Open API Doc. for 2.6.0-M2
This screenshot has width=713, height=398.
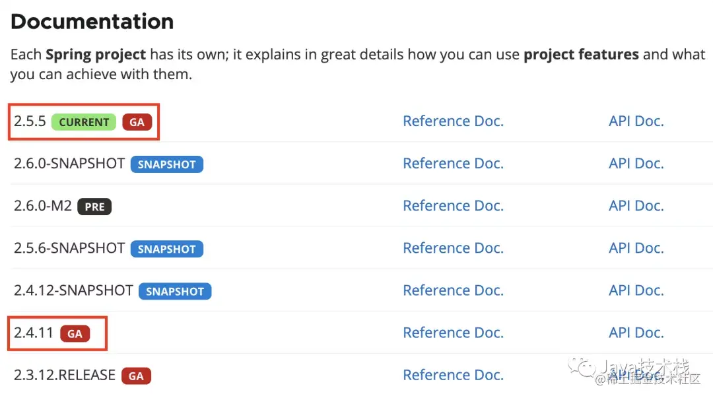(636, 206)
